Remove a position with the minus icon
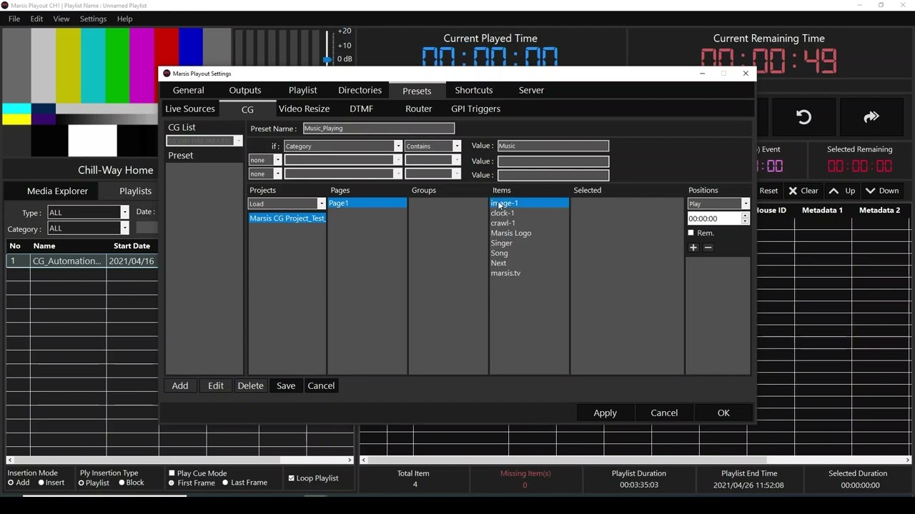This screenshot has height=514, width=915. pos(708,248)
